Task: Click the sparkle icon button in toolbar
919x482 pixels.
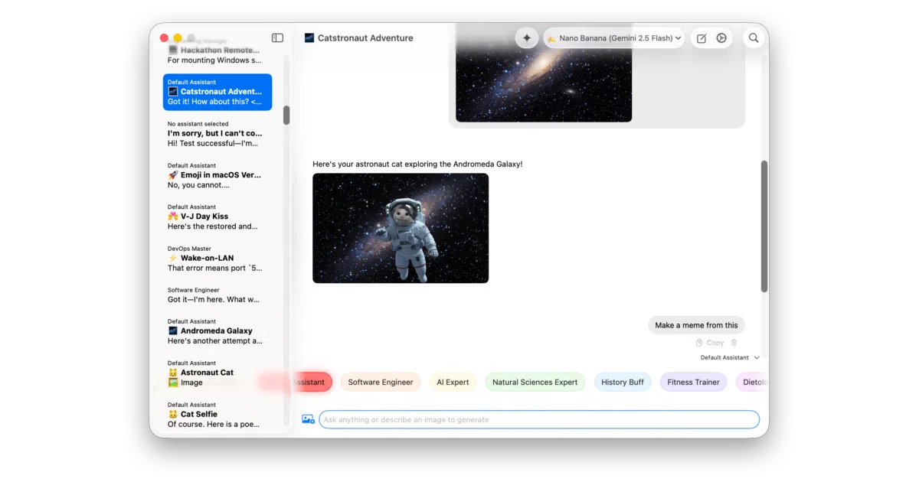Action: (x=527, y=38)
